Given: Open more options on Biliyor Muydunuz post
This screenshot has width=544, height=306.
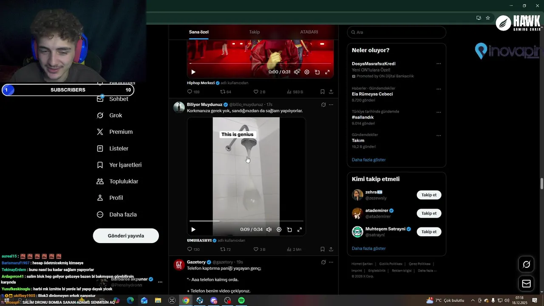Looking at the screenshot, I should pyautogui.click(x=331, y=105).
